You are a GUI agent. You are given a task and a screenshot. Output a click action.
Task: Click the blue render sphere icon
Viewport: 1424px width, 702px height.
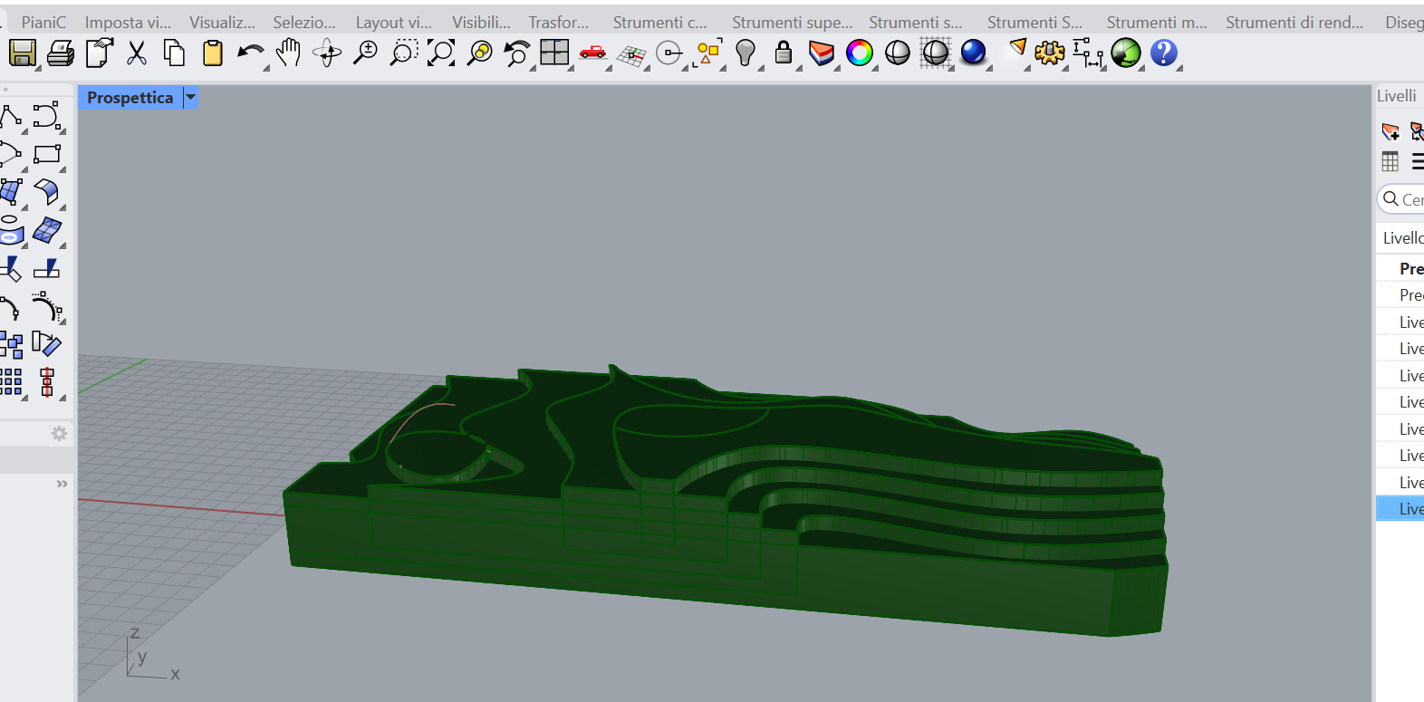coord(973,53)
